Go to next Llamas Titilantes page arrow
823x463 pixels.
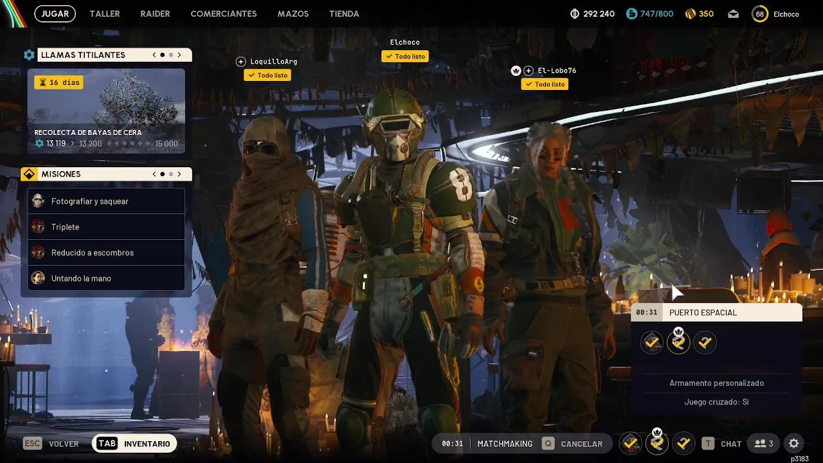pyautogui.click(x=179, y=55)
